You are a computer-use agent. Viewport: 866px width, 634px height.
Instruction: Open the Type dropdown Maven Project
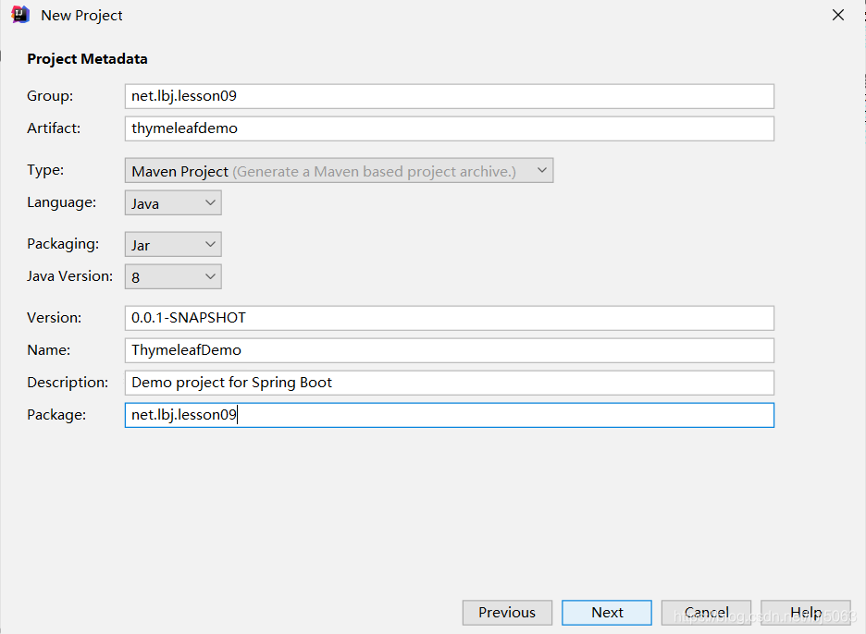point(339,170)
